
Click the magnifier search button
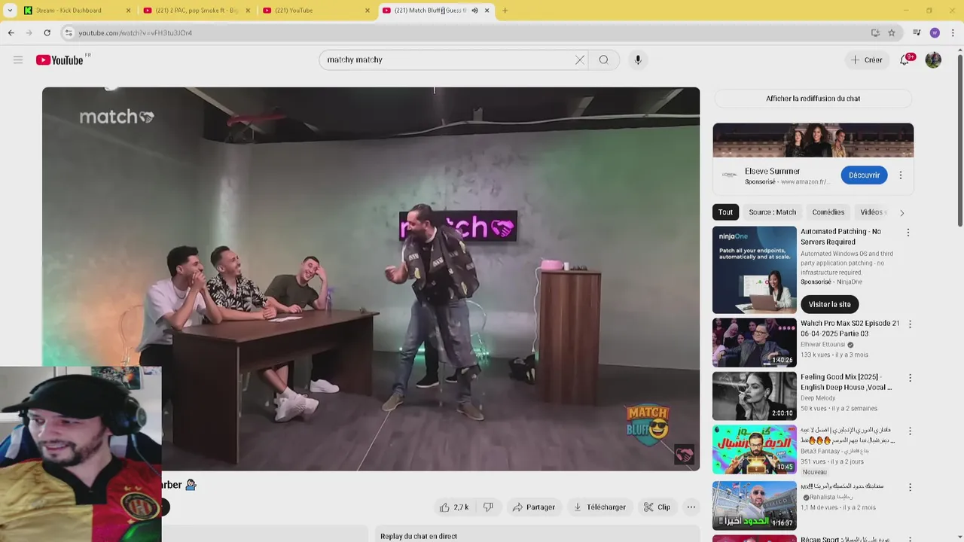603,60
